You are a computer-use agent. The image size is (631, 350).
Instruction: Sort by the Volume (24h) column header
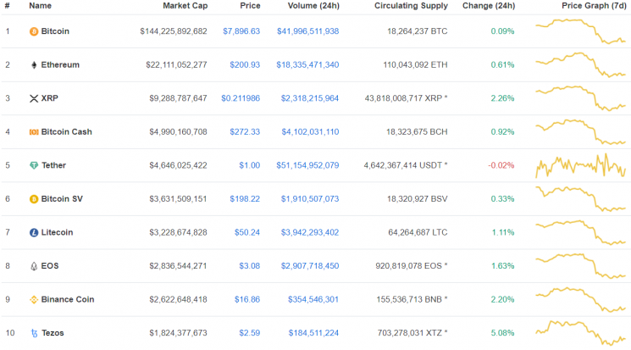[x=313, y=6]
